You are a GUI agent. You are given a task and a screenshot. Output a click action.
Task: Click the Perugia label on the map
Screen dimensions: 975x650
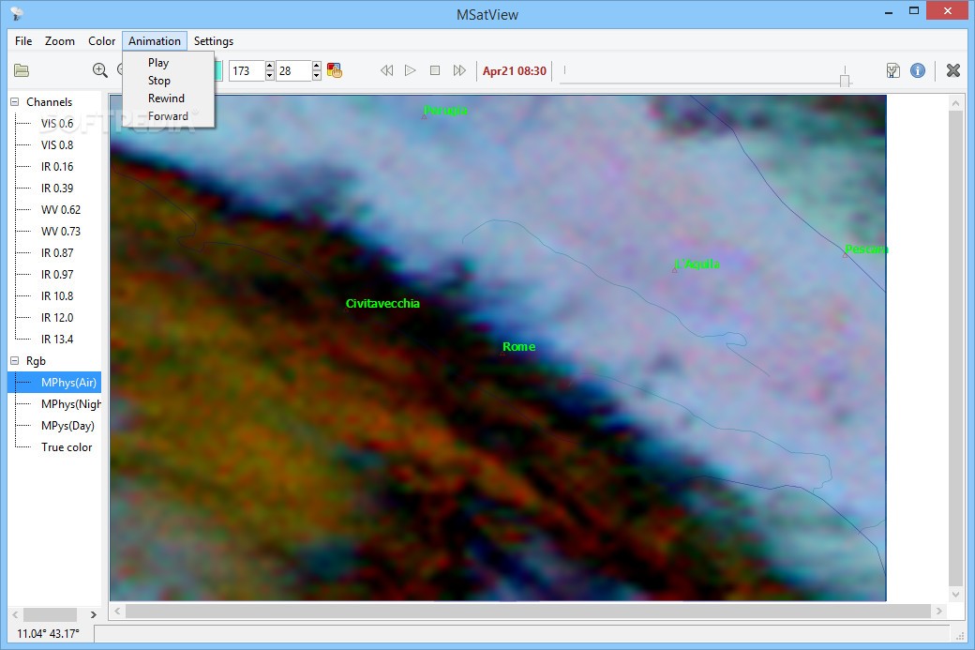tap(445, 111)
